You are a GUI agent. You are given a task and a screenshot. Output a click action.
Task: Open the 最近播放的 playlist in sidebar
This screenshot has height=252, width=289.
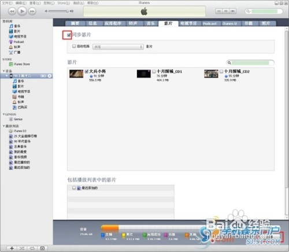(x=20, y=162)
